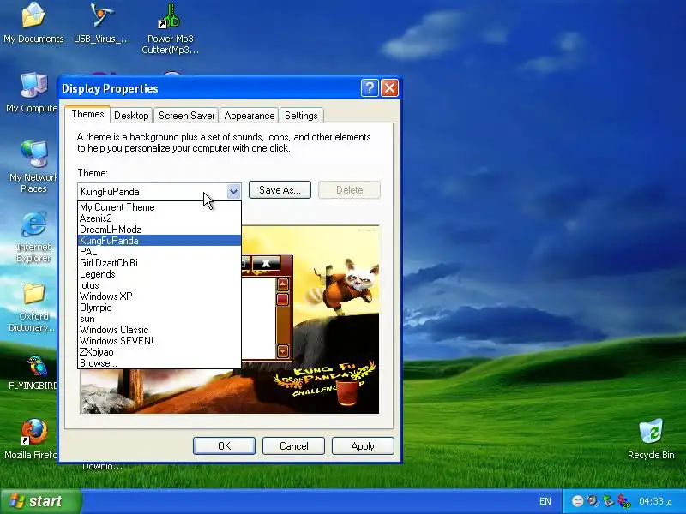Select the ZXbiyao theme
686x514 pixels.
click(x=159, y=352)
